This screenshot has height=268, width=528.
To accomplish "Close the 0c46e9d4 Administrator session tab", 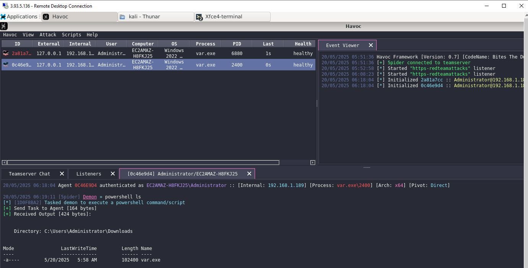I will 249,174.
